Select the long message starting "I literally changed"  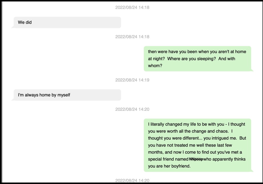[x=197, y=145]
